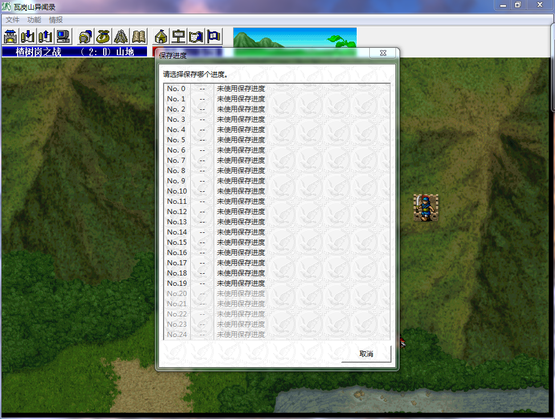This screenshot has width=555, height=419.
Task: Click 未使用保存进度 text in row No.10
Action: (240, 191)
